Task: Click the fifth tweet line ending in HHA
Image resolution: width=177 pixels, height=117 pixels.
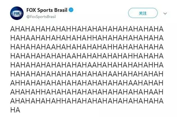Action: pos(87,65)
